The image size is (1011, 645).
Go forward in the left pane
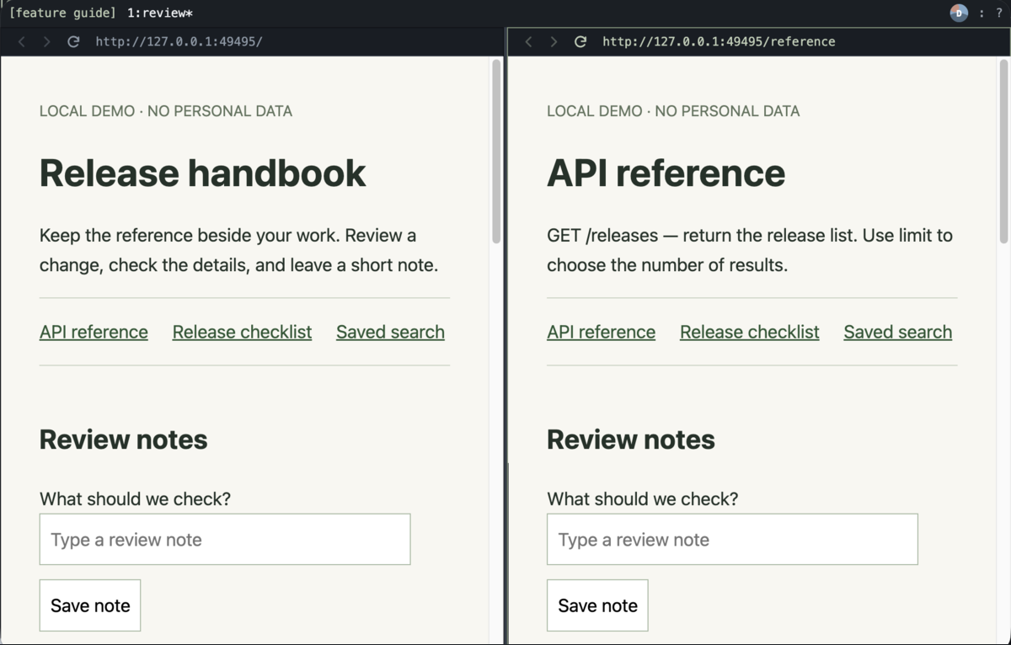[46, 41]
